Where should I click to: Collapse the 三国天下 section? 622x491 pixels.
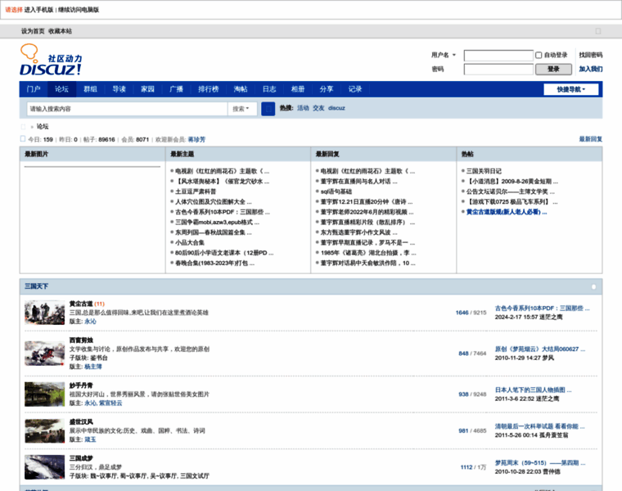click(x=595, y=286)
